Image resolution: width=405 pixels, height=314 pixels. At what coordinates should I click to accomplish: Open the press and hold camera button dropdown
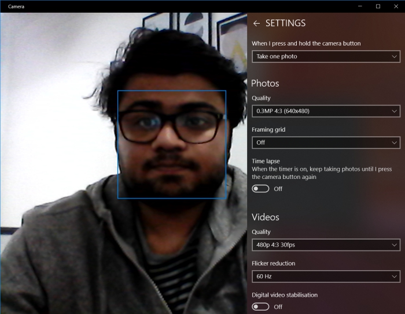(326, 57)
